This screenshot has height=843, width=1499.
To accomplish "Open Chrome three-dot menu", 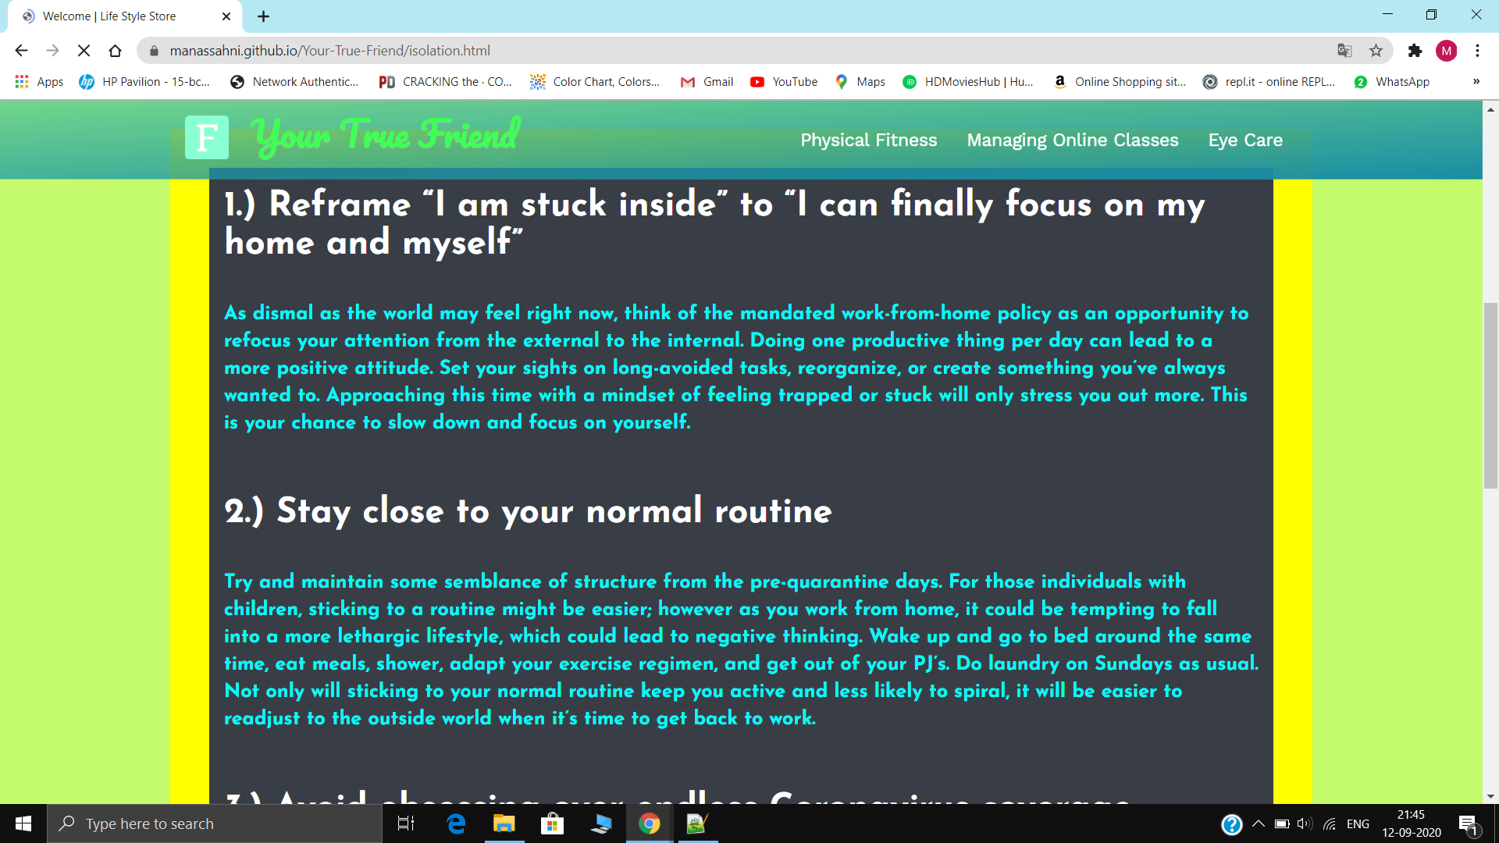I will point(1477,51).
